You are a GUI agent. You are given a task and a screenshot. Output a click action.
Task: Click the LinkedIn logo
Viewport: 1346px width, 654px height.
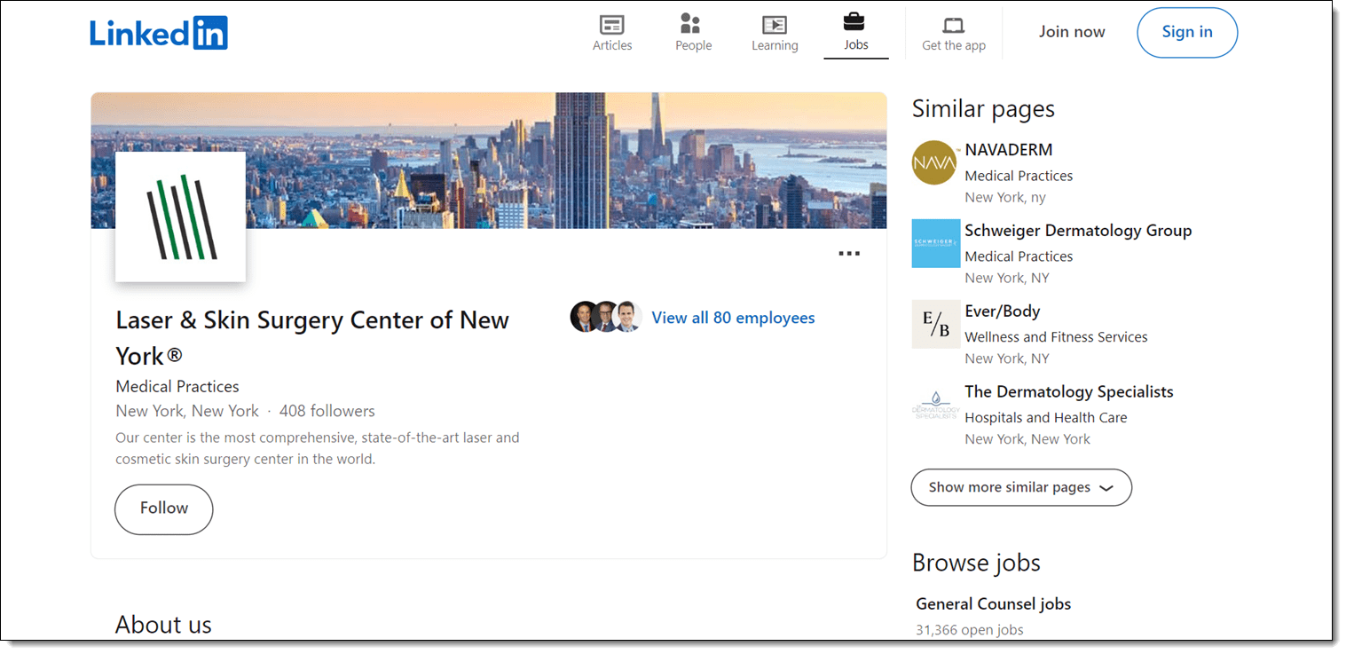click(x=159, y=33)
